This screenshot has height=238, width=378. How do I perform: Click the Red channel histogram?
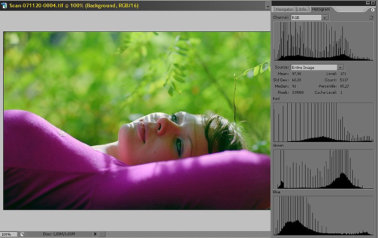point(323,122)
